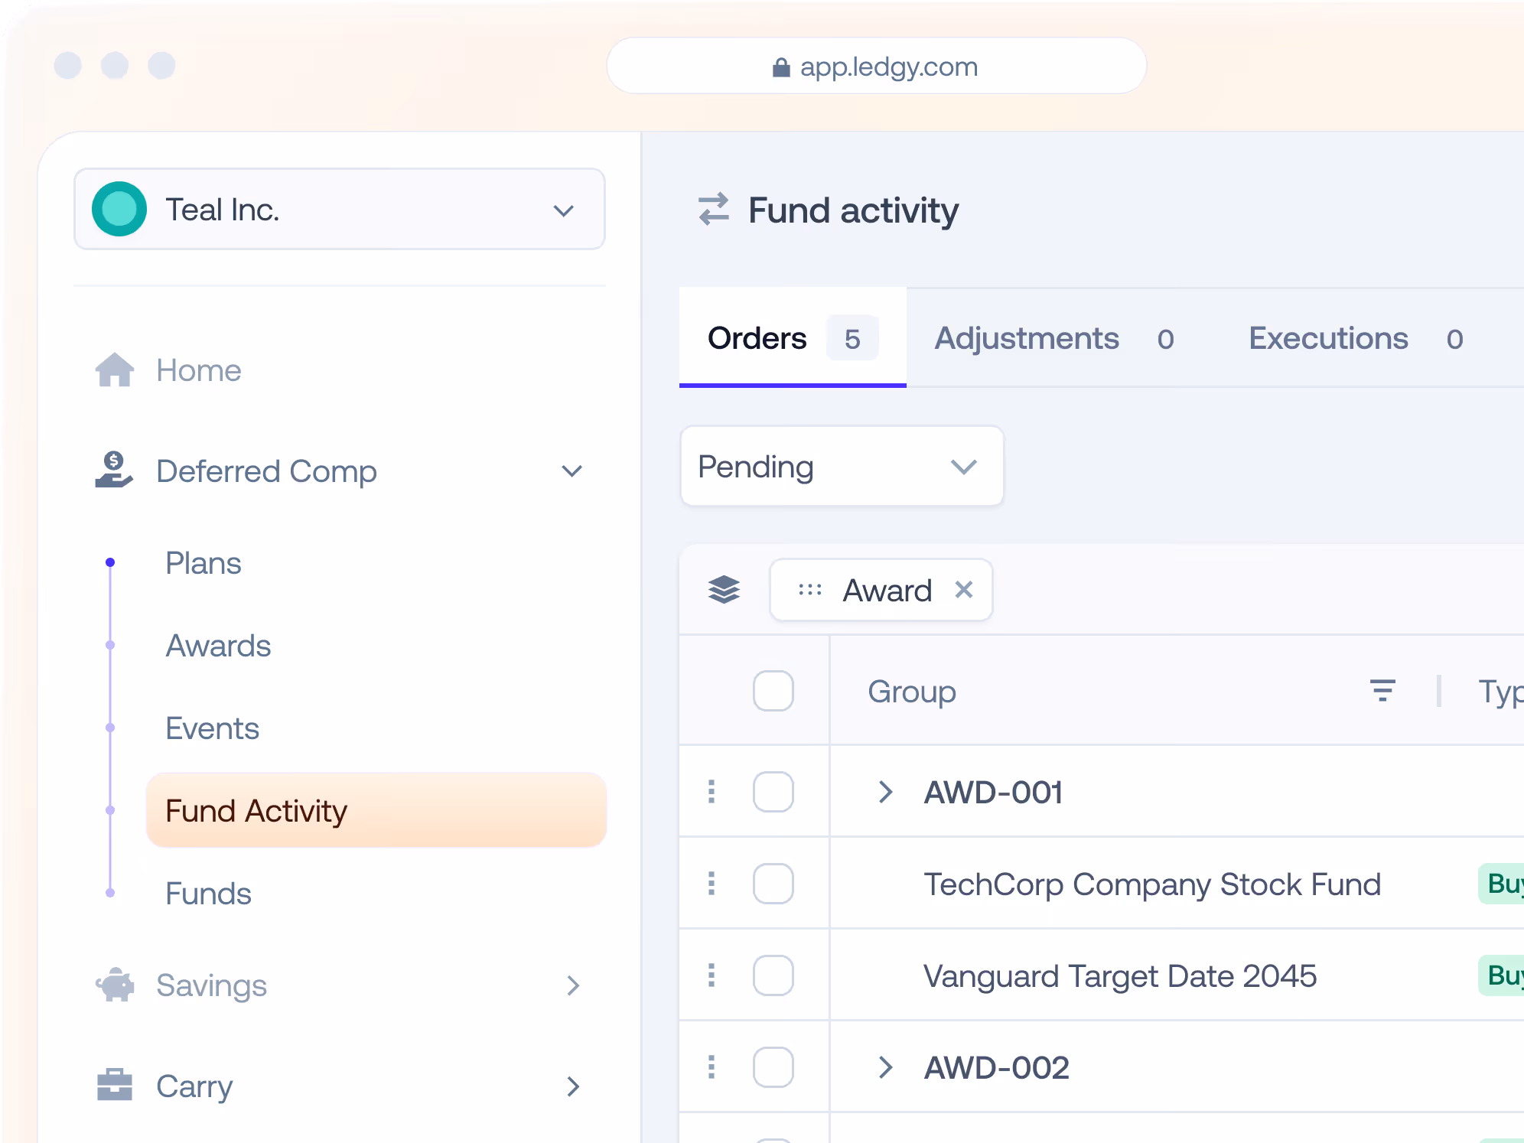Go to Awards in the sidebar
The image size is (1524, 1143).
[219, 646]
